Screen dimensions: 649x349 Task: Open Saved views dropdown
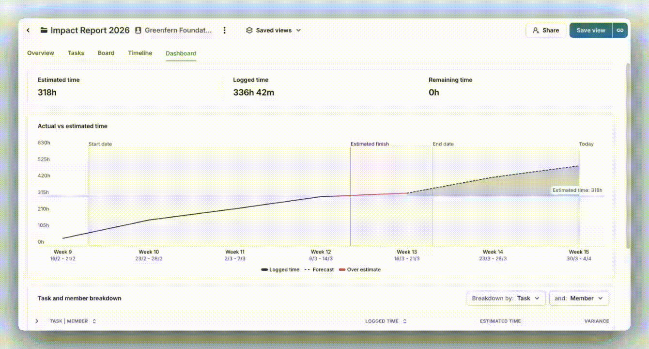[274, 30]
